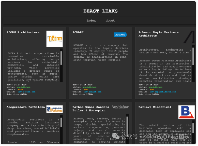198x146 pixels.
Task: Click the 2fORM Architecture orange logo
Action: pyautogui.click(x=54, y=39)
